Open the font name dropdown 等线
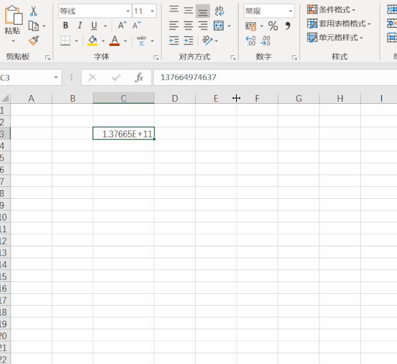Viewport: 397px width, 364px height. (127, 11)
